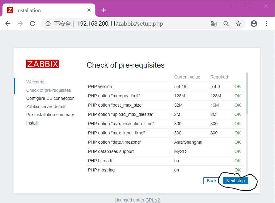Click OK status in PHP version row
Screen dimensions: 275x203
pyautogui.click(x=238, y=87)
